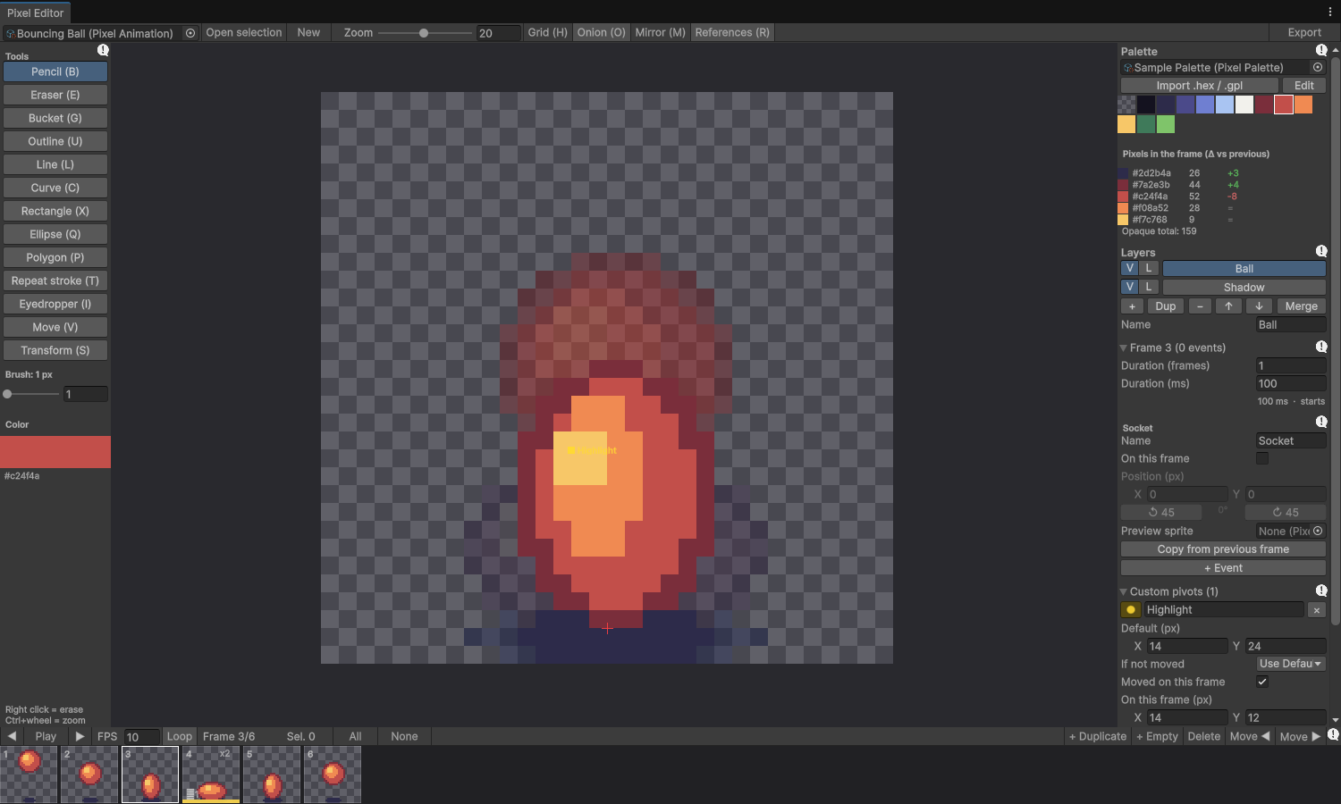Click the help icon beside the Palette header
The image size is (1341, 804).
(x=1321, y=50)
